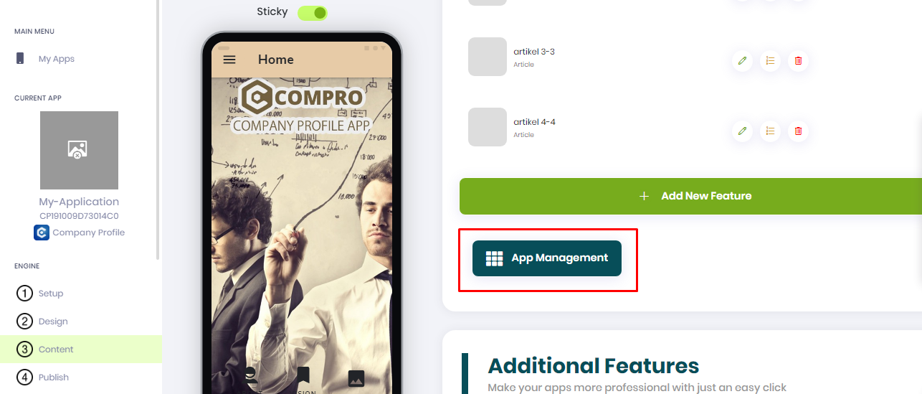Delete artikel 4-4 with the trash icon
This screenshot has width=922, height=394.
[798, 131]
